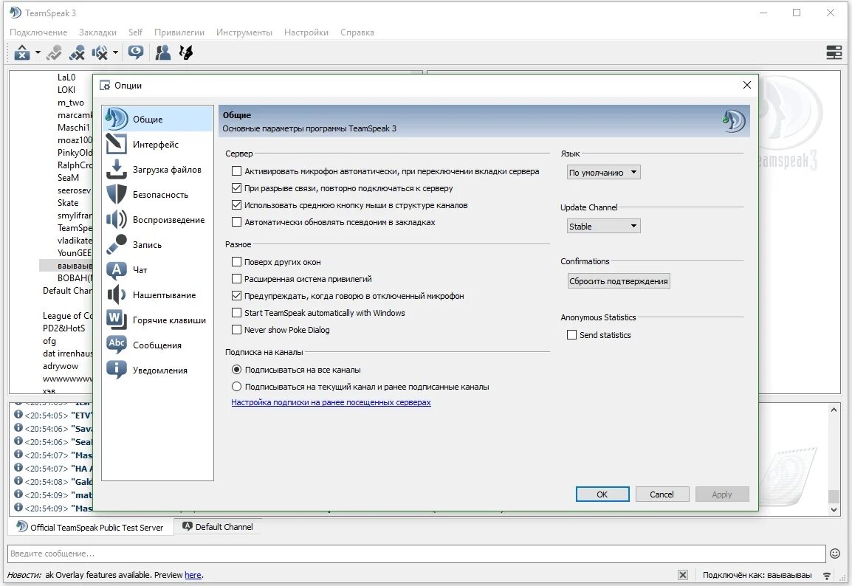Open the Запись microphone options category

(x=157, y=245)
